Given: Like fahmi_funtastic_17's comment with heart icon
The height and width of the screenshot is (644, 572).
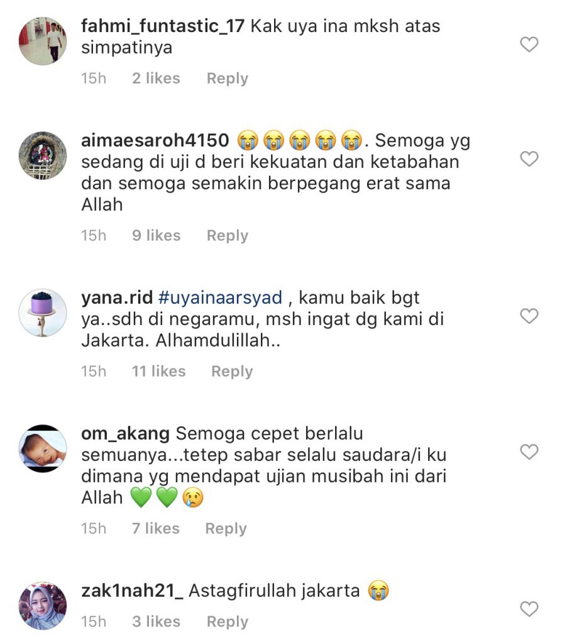Looking at the screenshot, I should click(x=529, y=45).
